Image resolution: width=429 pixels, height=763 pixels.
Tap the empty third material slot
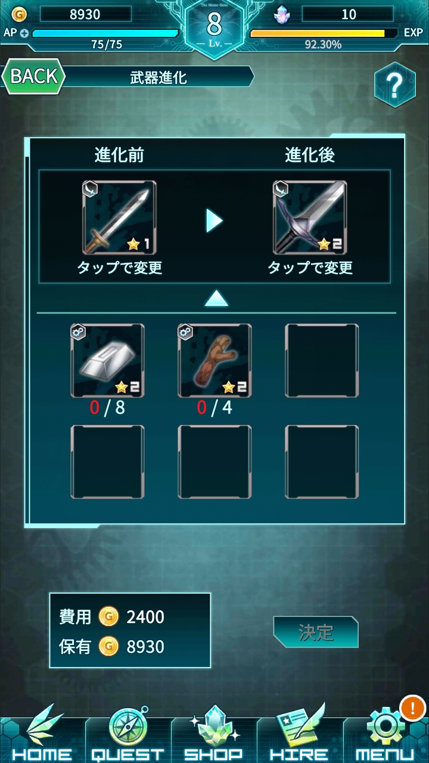point(322,361)
